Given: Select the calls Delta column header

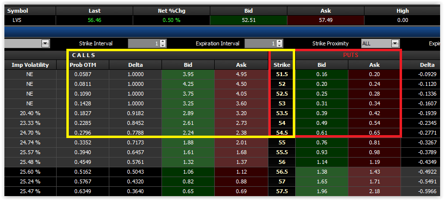Looking at the screenshot, I should pyautogui.click(x=135, y=65).
